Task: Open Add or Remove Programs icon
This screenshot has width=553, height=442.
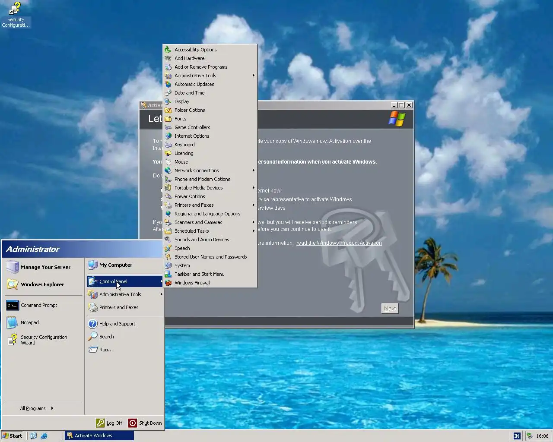Action: pos(168,67)
